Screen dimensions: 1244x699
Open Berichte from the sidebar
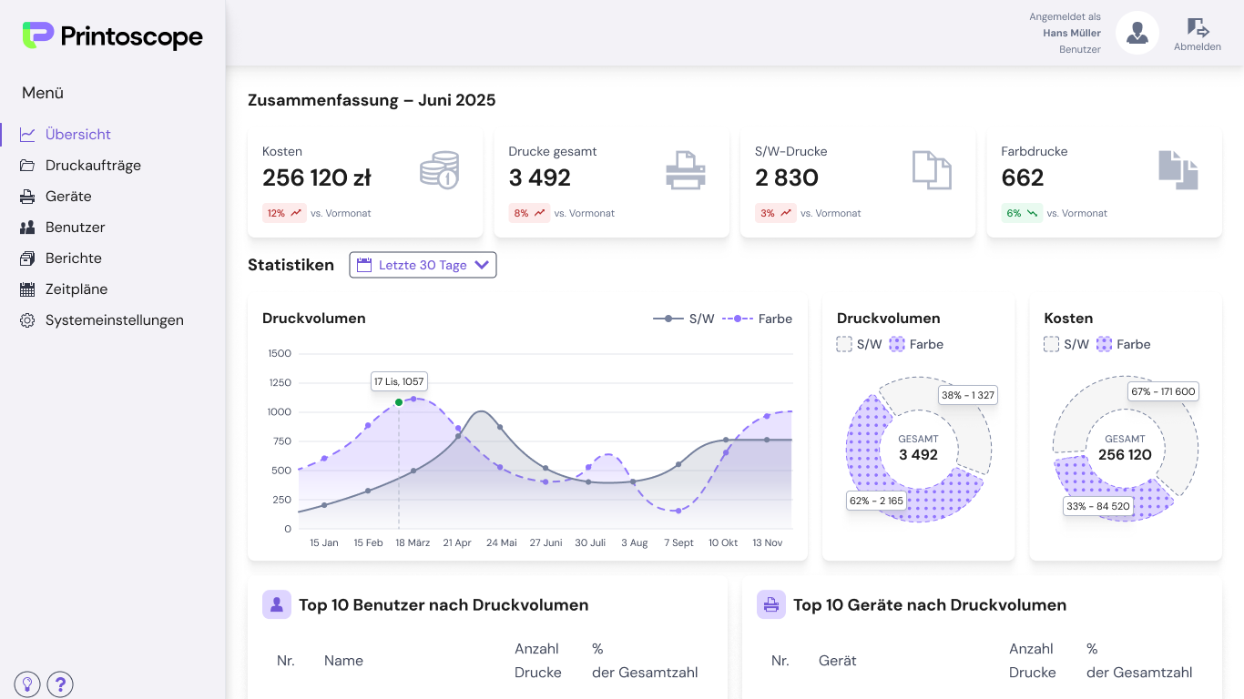click(x=73, y=258)
